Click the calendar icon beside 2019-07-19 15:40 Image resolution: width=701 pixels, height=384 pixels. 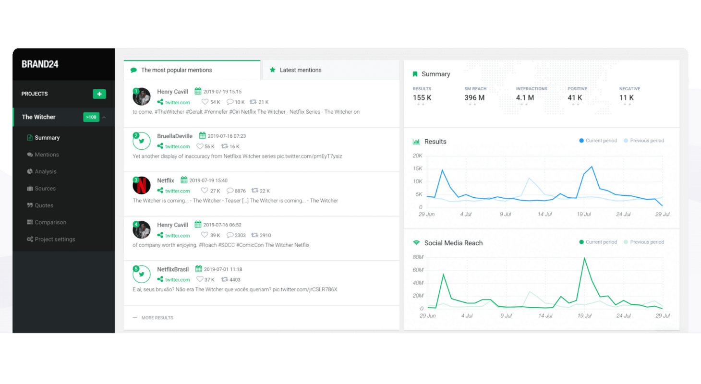click(184, 180)
